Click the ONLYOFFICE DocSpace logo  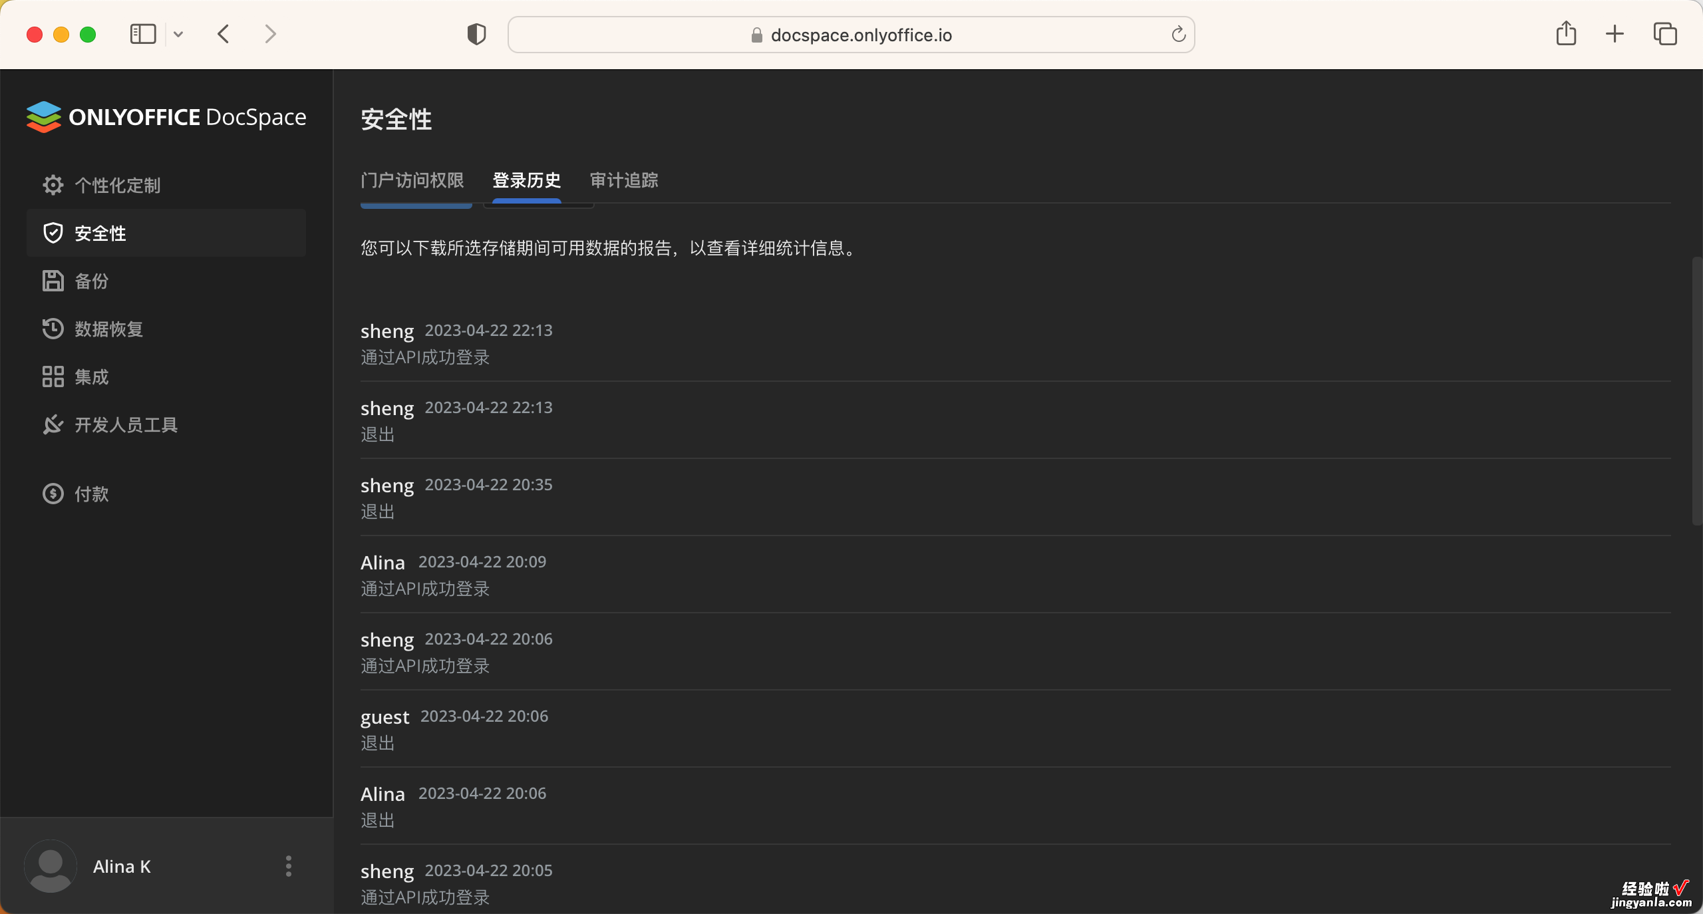pyautogui.click(x=166, y=117)
